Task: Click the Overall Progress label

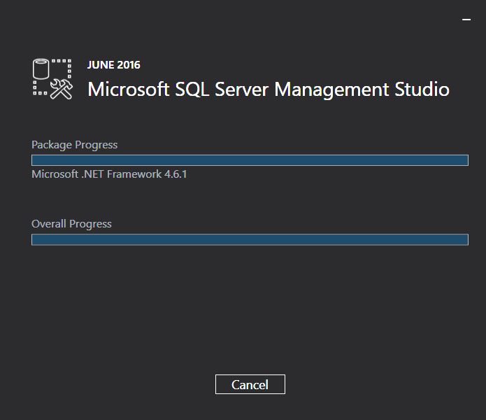Action: coord(71,224)
